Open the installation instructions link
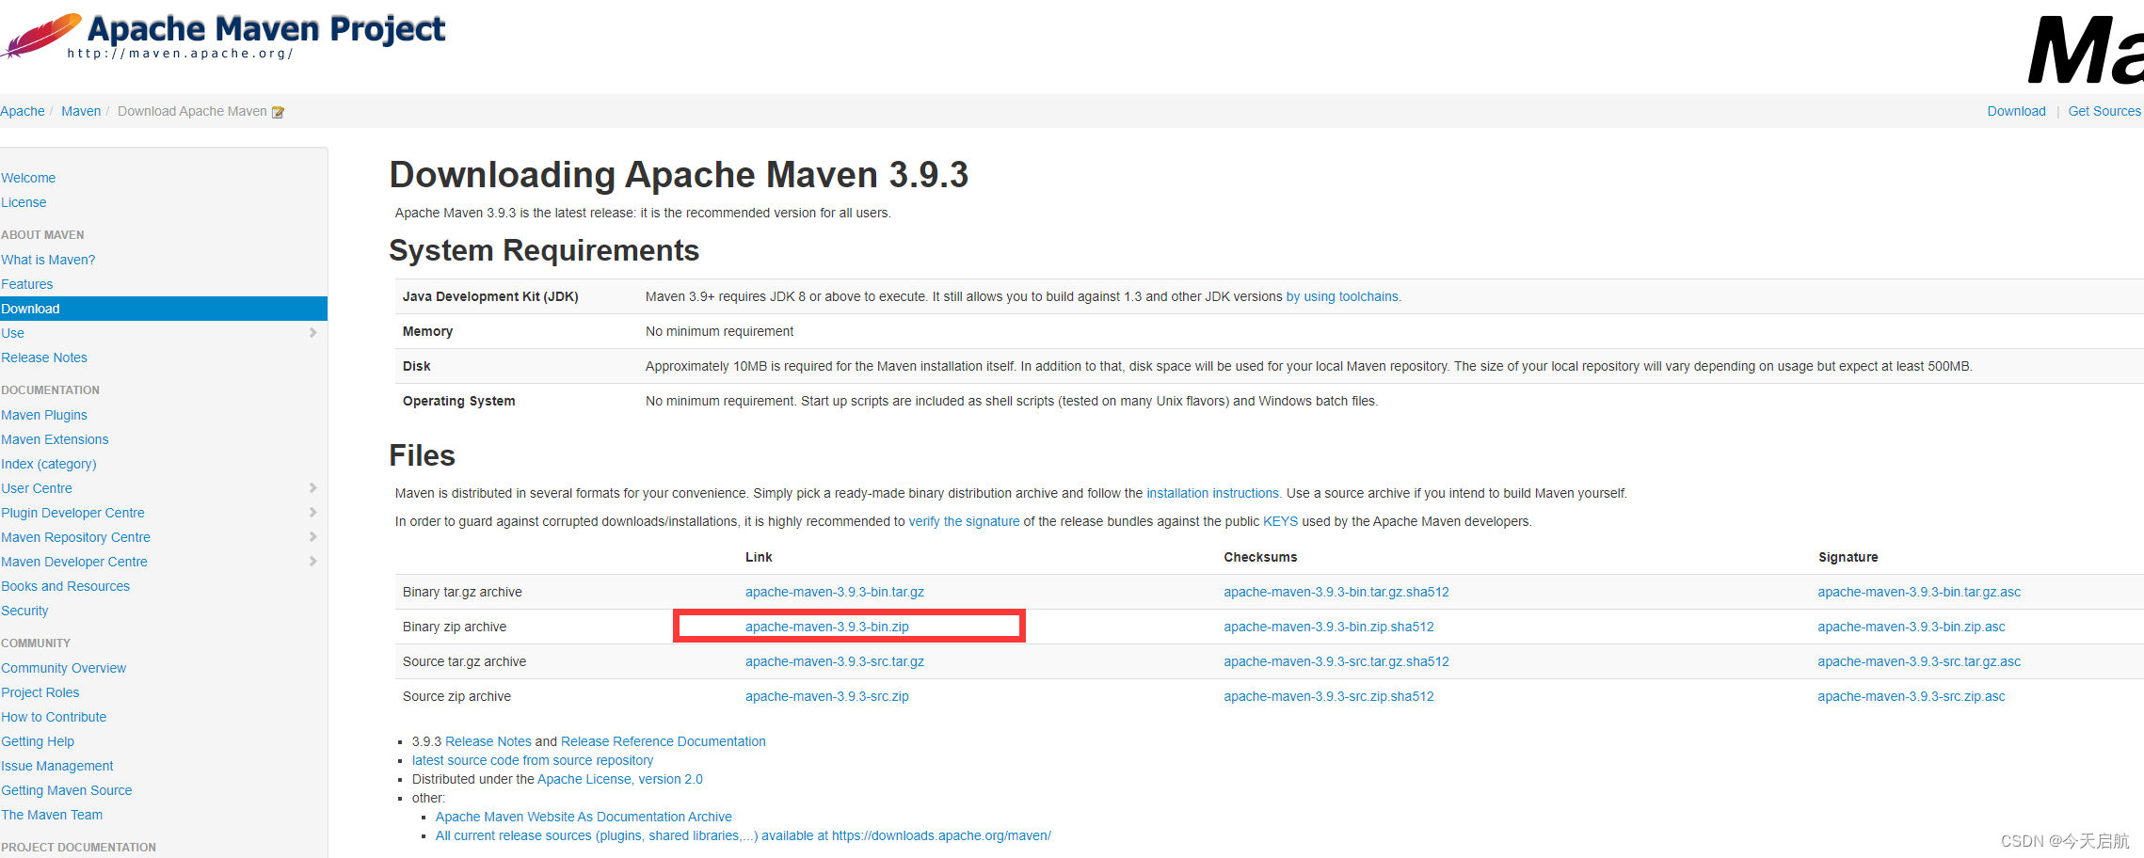 point(1212,493)
